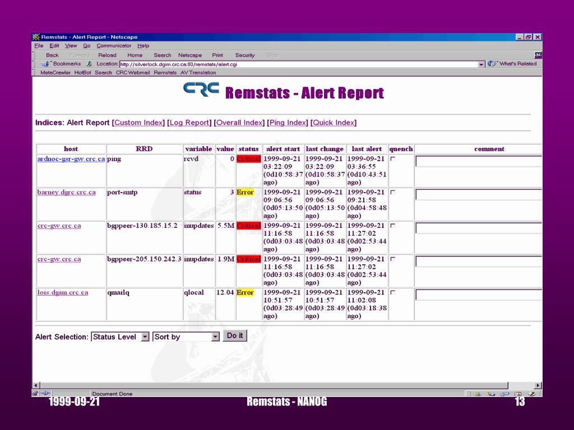Click the Search toolbar button

point(163,55)
